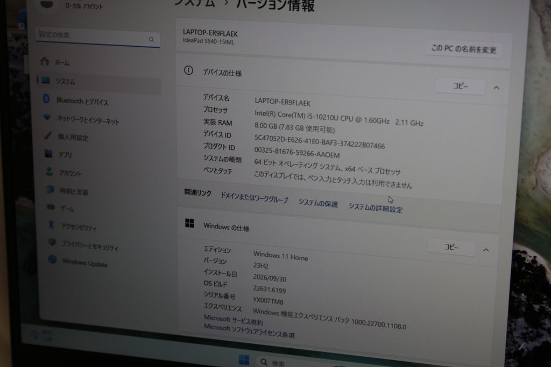Click the Gaming controller icon
Screen dimensions: 551x367
[51, 207]
